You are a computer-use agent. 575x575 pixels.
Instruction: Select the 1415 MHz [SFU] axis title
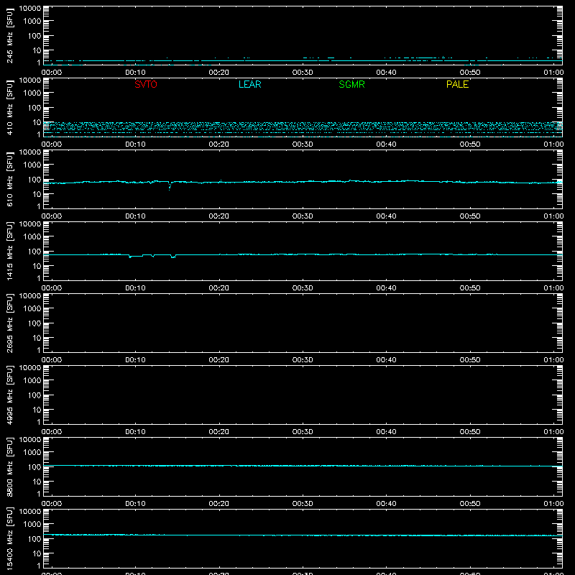click(x=9, y=251)
